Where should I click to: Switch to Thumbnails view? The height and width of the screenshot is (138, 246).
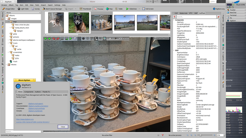pos(85,9)
